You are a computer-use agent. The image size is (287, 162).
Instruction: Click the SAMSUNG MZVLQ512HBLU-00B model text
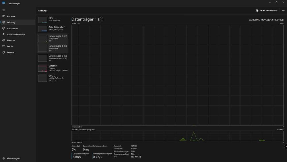tap(266, 20)
